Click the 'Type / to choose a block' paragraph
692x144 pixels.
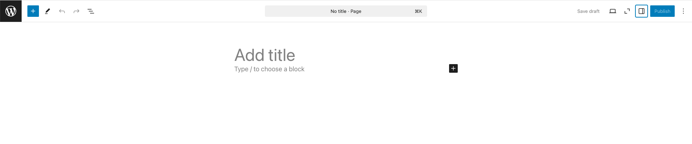point(269,69)
